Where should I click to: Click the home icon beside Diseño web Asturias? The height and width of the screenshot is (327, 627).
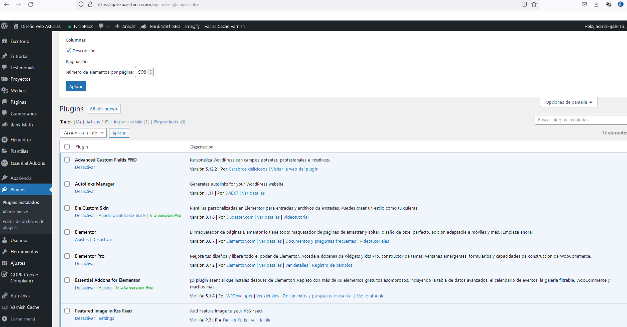point(16,26)
